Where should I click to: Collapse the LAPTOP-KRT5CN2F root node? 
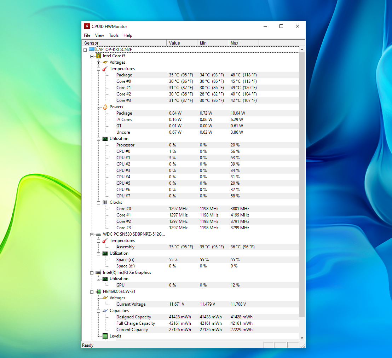[85, 50]
